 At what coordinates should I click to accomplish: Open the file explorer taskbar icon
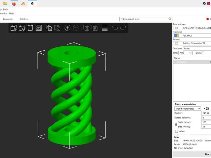click(5, 4)
